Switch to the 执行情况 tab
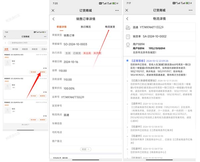Screen dimensions: 200x162 pyautogui.click(x=85, y=27)
